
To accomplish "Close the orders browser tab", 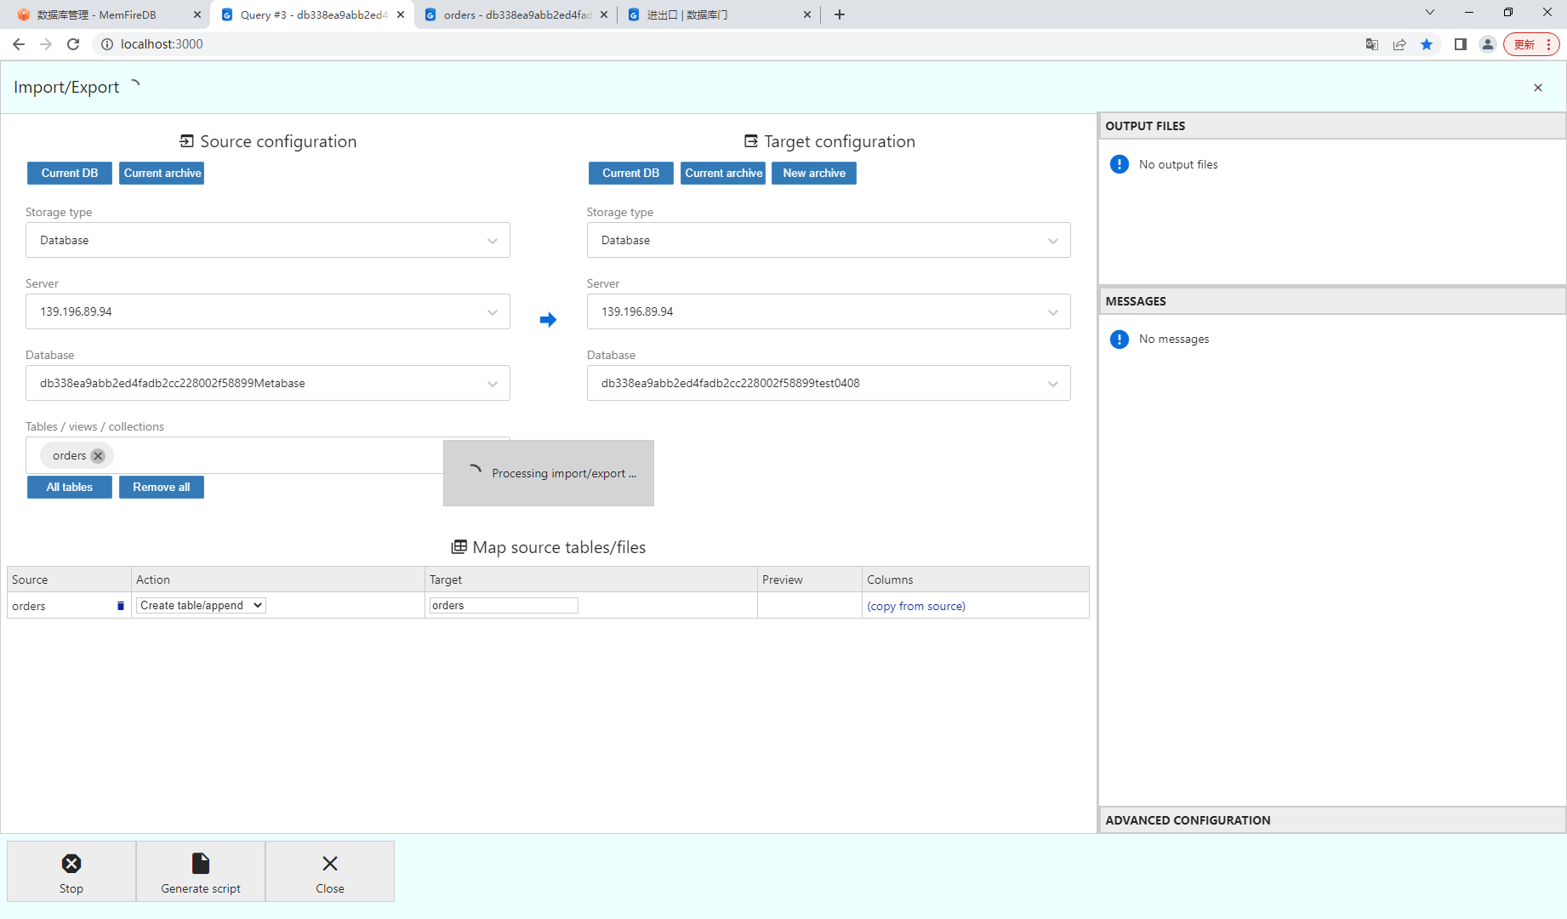I will [x=604, y=14].
